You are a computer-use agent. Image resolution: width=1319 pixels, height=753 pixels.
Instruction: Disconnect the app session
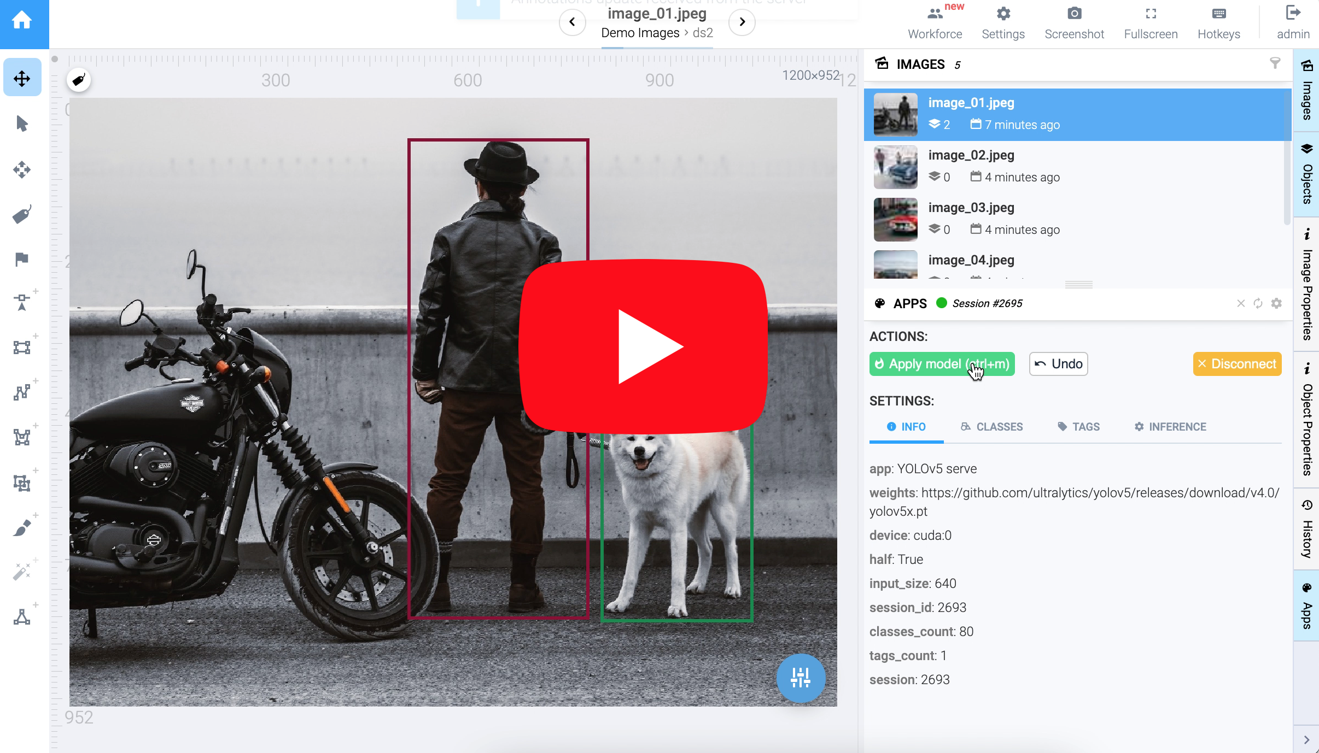[1237, 364]
